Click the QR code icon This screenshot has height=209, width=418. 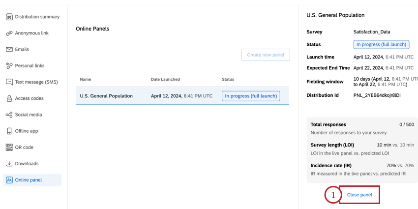click(9, 148)
